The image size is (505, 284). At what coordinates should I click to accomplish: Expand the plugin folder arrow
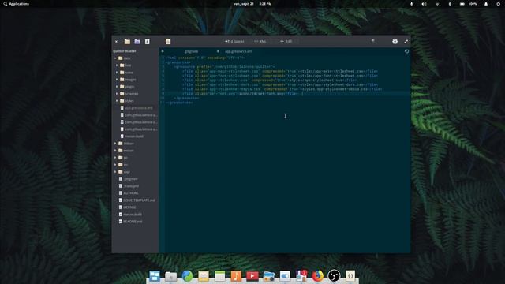[117, 87]
